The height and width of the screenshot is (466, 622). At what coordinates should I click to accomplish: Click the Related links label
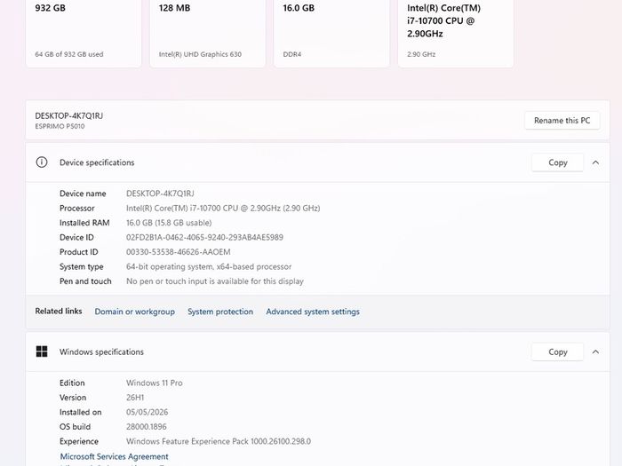(59, 311)
